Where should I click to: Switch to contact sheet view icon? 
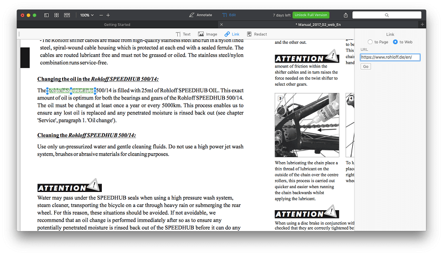click(x=67, y=15)
